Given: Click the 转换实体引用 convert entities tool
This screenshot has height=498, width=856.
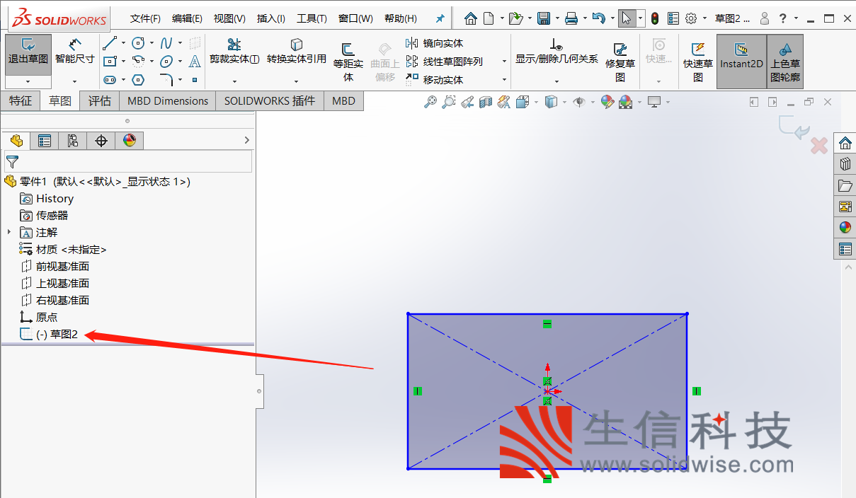Looking at the screenshot, I should coord(297,52).
